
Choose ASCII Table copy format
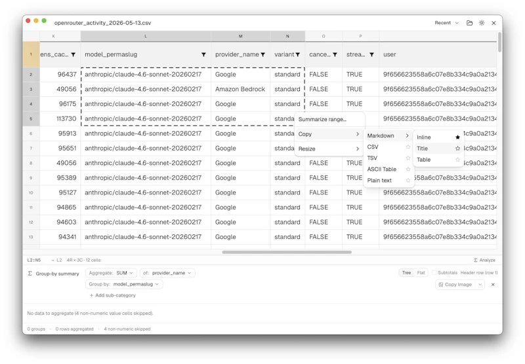pos(388,169)
